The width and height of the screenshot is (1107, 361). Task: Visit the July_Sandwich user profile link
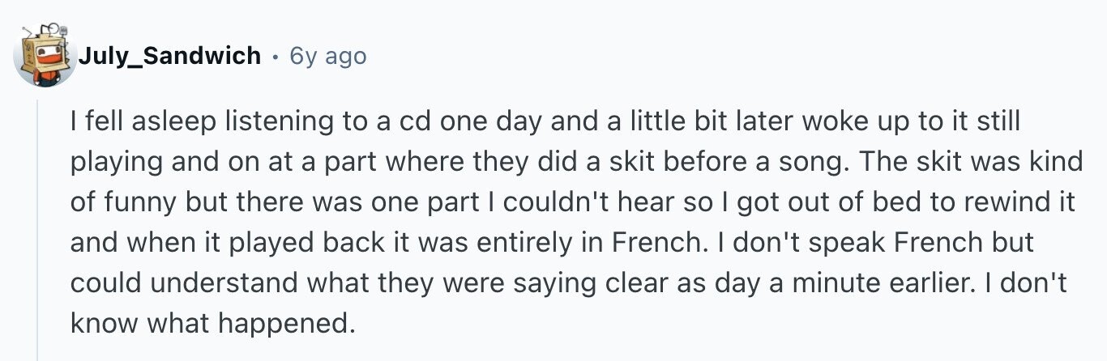(x=169, y=56)
